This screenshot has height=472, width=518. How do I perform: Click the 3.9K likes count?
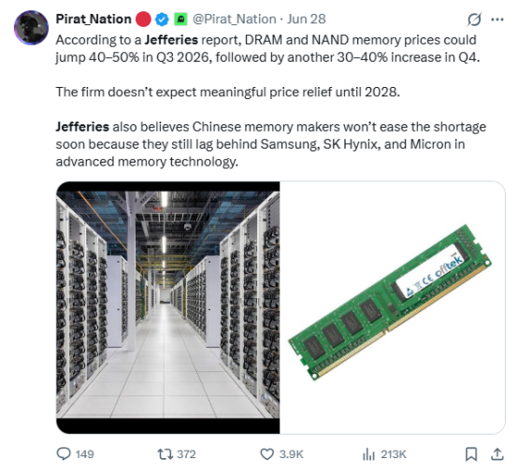tap(291, 454)
